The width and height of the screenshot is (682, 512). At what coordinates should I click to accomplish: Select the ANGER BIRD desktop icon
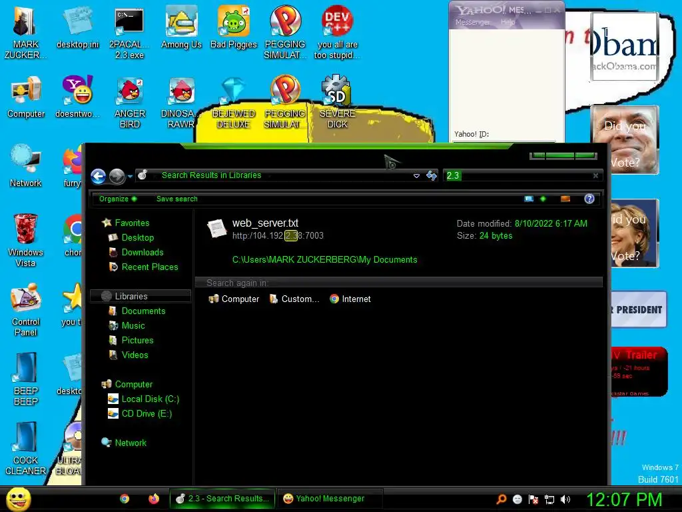(x=130, y=102)
